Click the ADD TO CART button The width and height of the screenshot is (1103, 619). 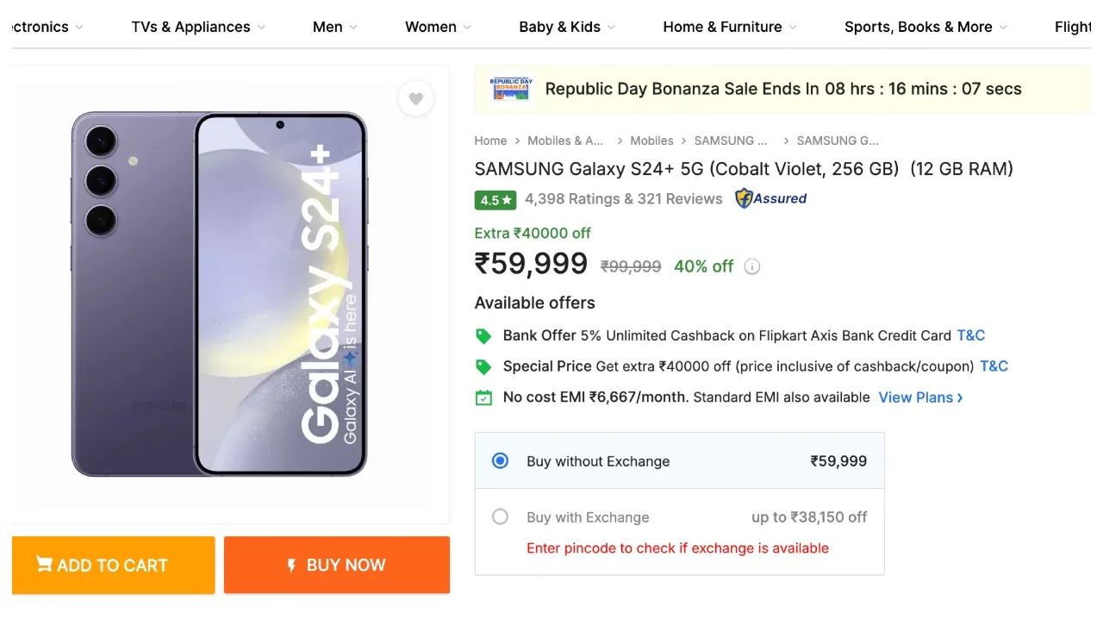point(113,566)
